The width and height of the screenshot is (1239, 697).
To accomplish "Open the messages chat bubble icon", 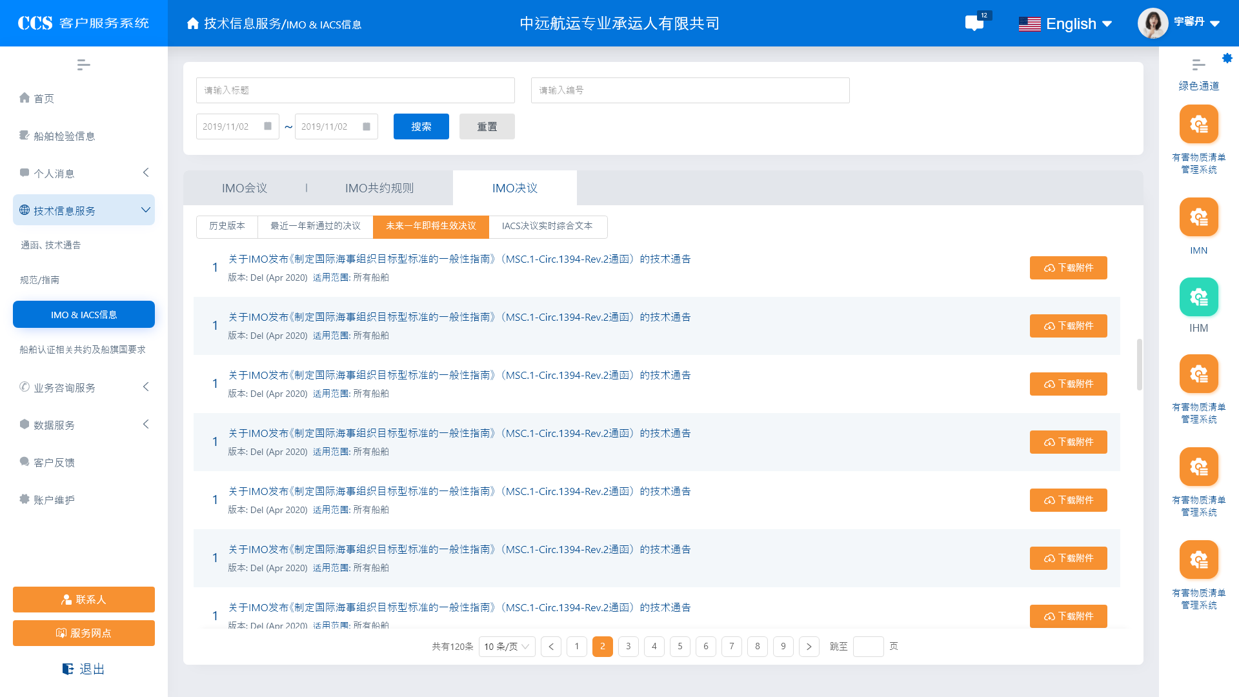I will coord(974,24).
